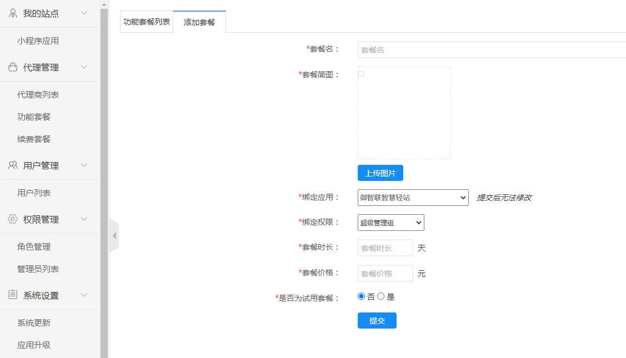Collapse sidebar with the left arrow handle

[114, 236]
